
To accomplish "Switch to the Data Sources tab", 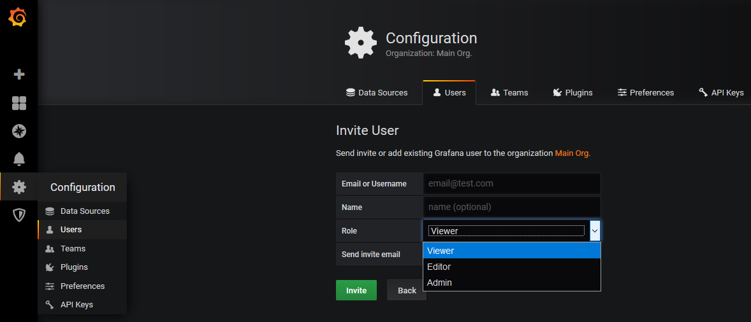I will tap(377, 93).
